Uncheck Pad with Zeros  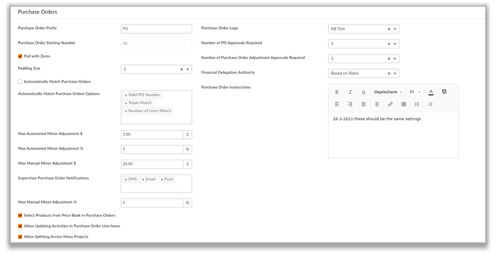point(20,56)
